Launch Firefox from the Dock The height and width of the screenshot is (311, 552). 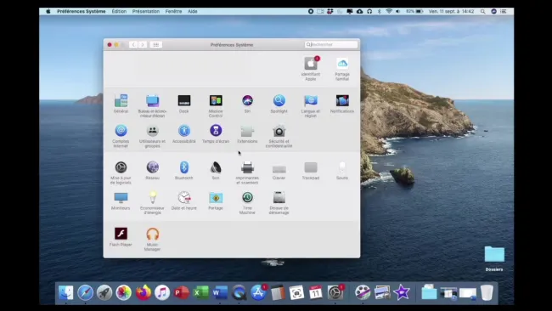pyautogui.click(x=144, y=292)
